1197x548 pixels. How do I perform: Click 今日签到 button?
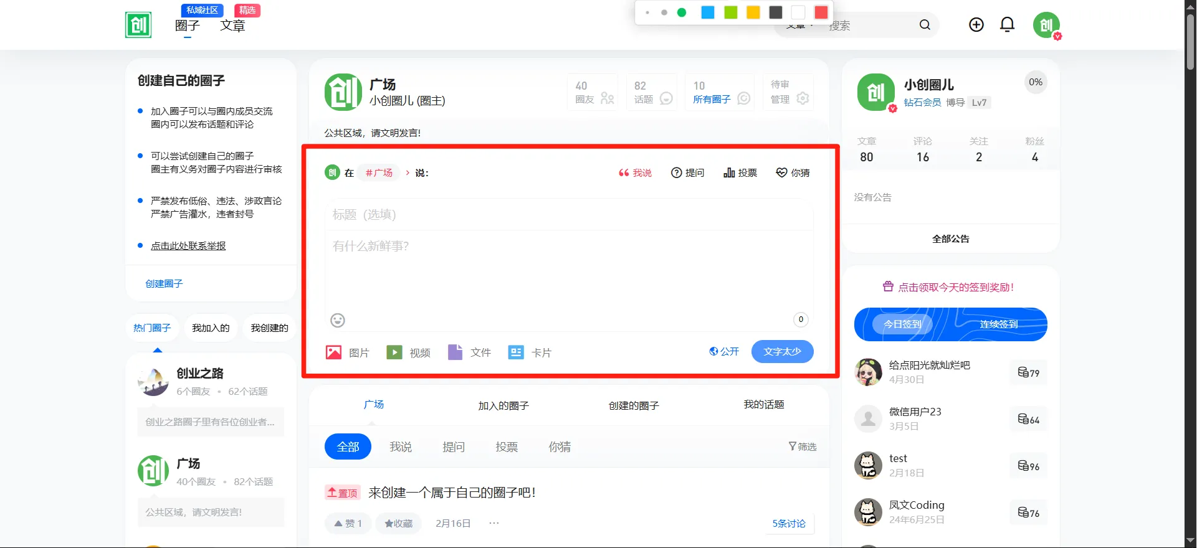902,324
